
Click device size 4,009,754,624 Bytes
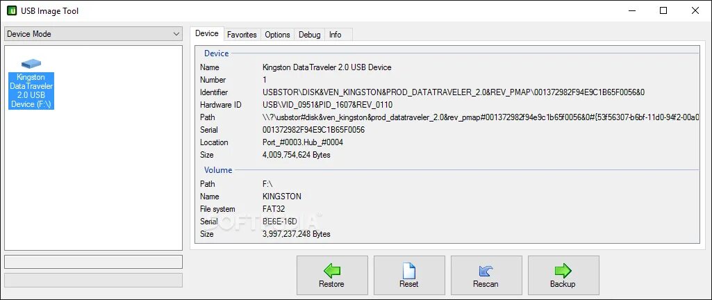click(x=297, y=155)
